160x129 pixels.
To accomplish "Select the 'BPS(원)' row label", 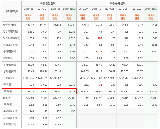I will pyautogui.click(x=7, y=98).
